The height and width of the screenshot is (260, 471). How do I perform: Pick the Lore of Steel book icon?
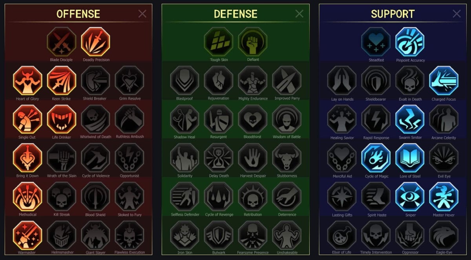tap(410, 158)
